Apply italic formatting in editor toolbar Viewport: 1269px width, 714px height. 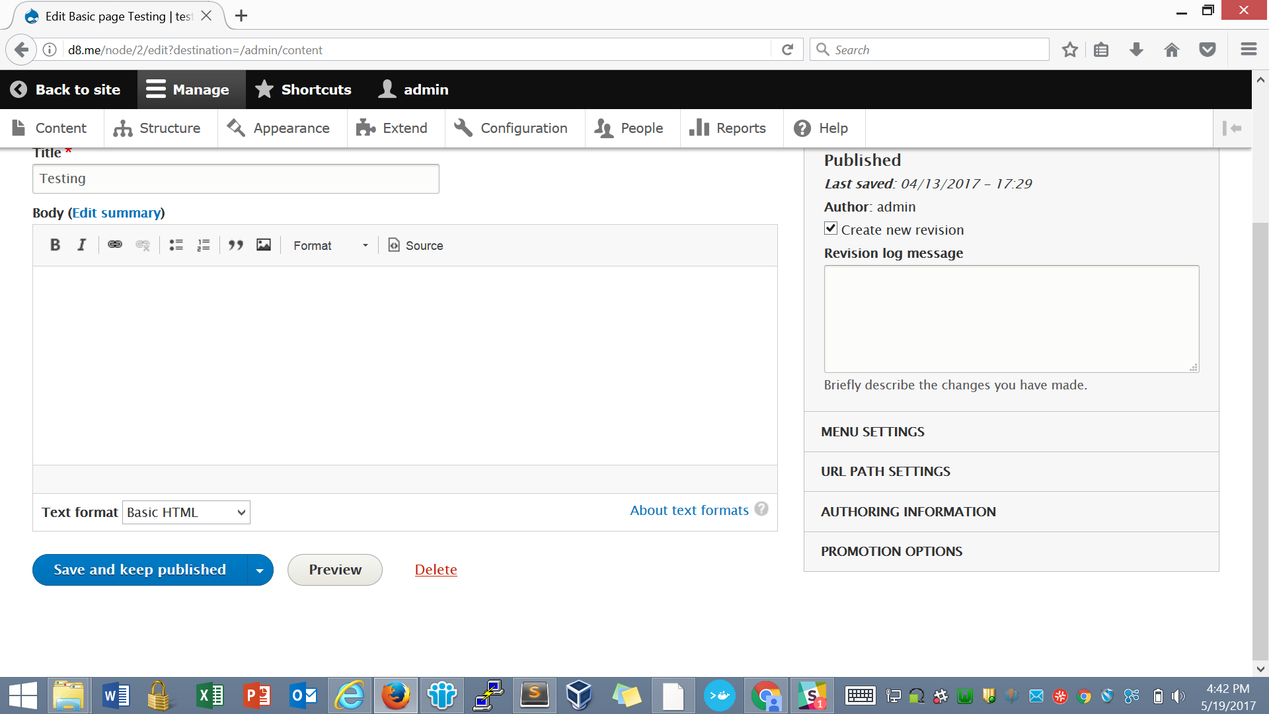click(x=82, y=245)
